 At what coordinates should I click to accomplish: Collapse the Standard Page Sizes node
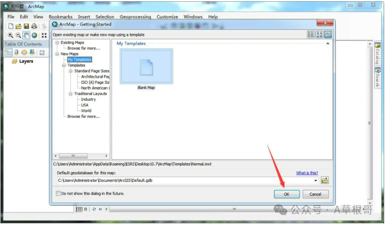click(x=71, y=71)
